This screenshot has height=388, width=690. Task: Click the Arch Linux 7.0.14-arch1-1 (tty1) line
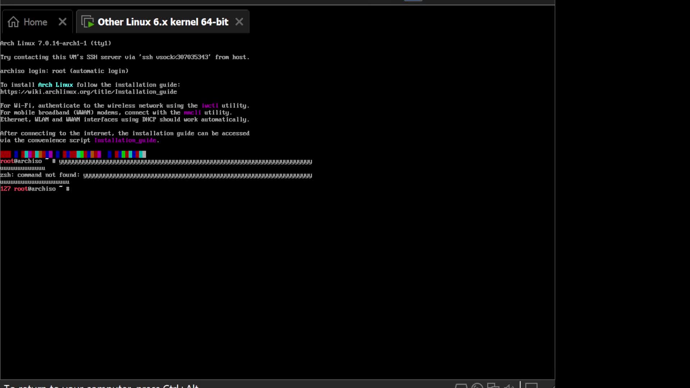[56, 43]
